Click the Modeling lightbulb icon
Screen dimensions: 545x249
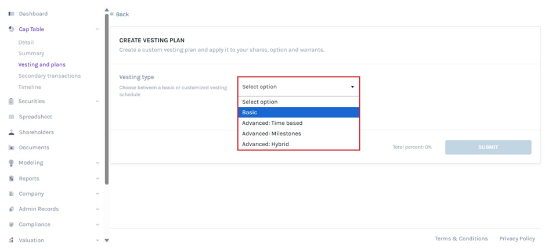click(x=12, y=163)
